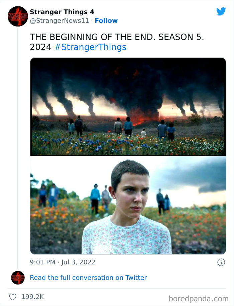Follow the StrangerNews11 account
Screen dimensions: 234x306
click(x=106, y=21)
